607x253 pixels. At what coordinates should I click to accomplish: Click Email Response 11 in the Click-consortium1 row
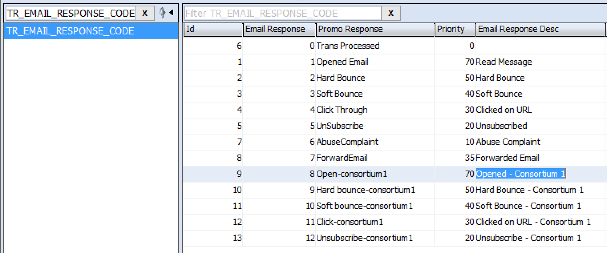pos(279,222)
